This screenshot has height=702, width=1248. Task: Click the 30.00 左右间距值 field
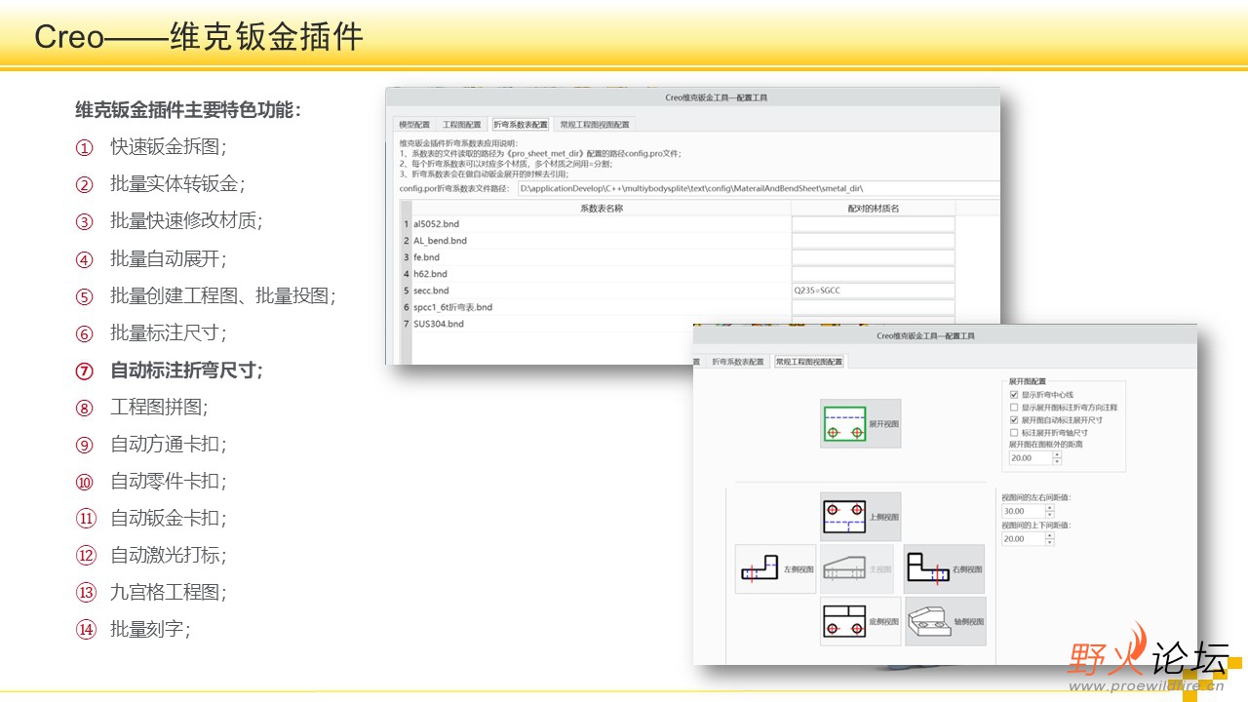(1023, 511)
